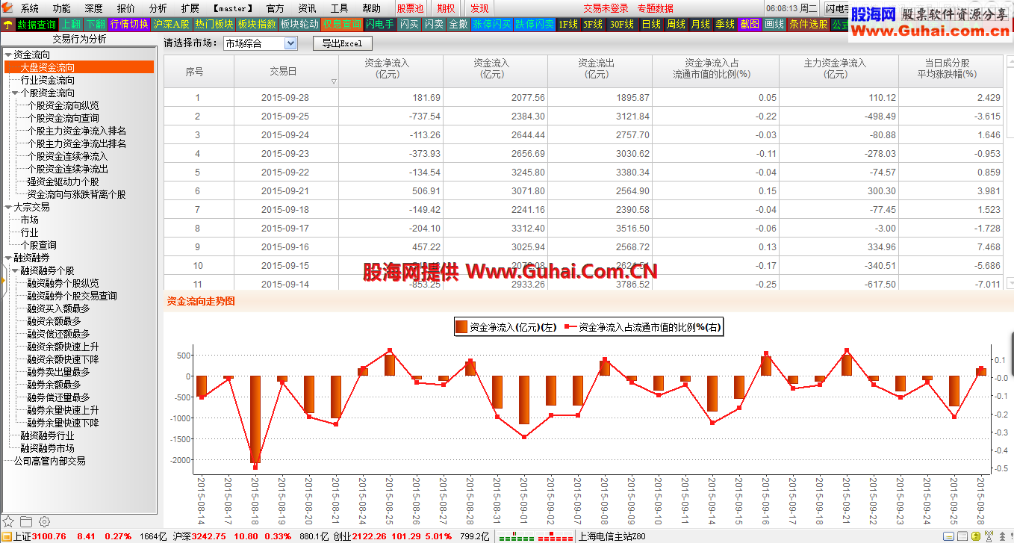Select 公司高管内部交易 tree item
The height and width of the screenshot is (543, 1014).
50,462
